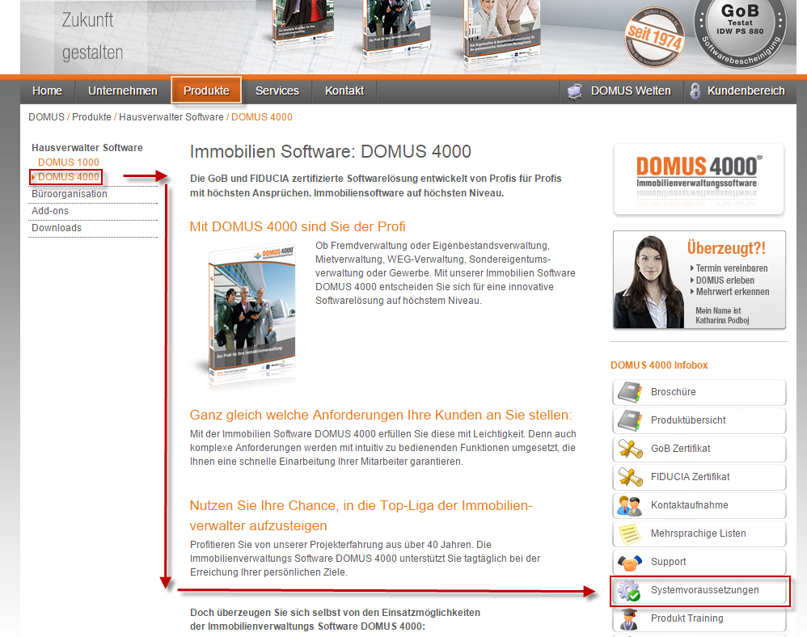This screenshot has height=637, width=807.
Task: Go to Downloads in the sidebar
Action: pyautogui.click(x=57, y=228)
